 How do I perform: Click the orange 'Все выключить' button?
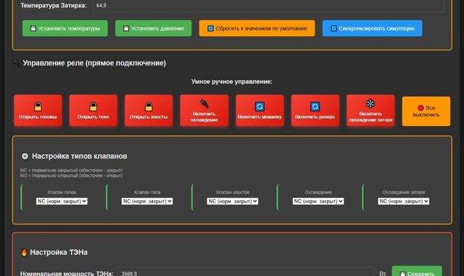pos(426,112)
